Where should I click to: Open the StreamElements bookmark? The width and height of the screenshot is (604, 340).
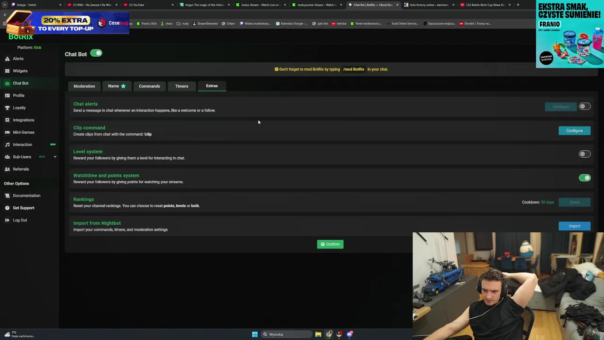(205, 24)
